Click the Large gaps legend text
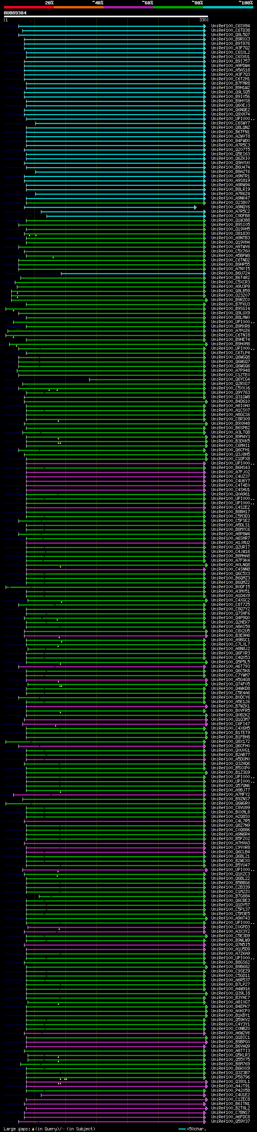The width and height of the screenshot is (257, 1132). 49,1128
